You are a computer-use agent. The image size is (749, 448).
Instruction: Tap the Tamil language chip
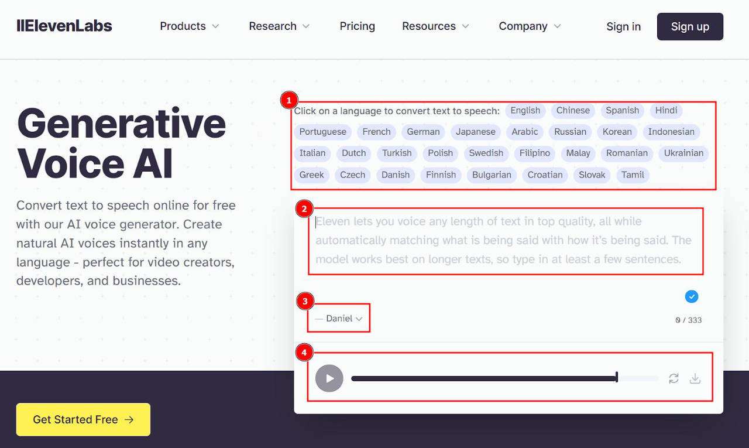pyautogui.click(x=633, y=175)
